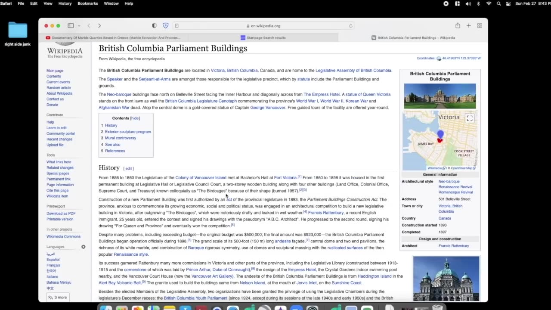Click the address bar showing en.wikipedia.org
This screenshot has width=551, height=310.
pos(263,26)
